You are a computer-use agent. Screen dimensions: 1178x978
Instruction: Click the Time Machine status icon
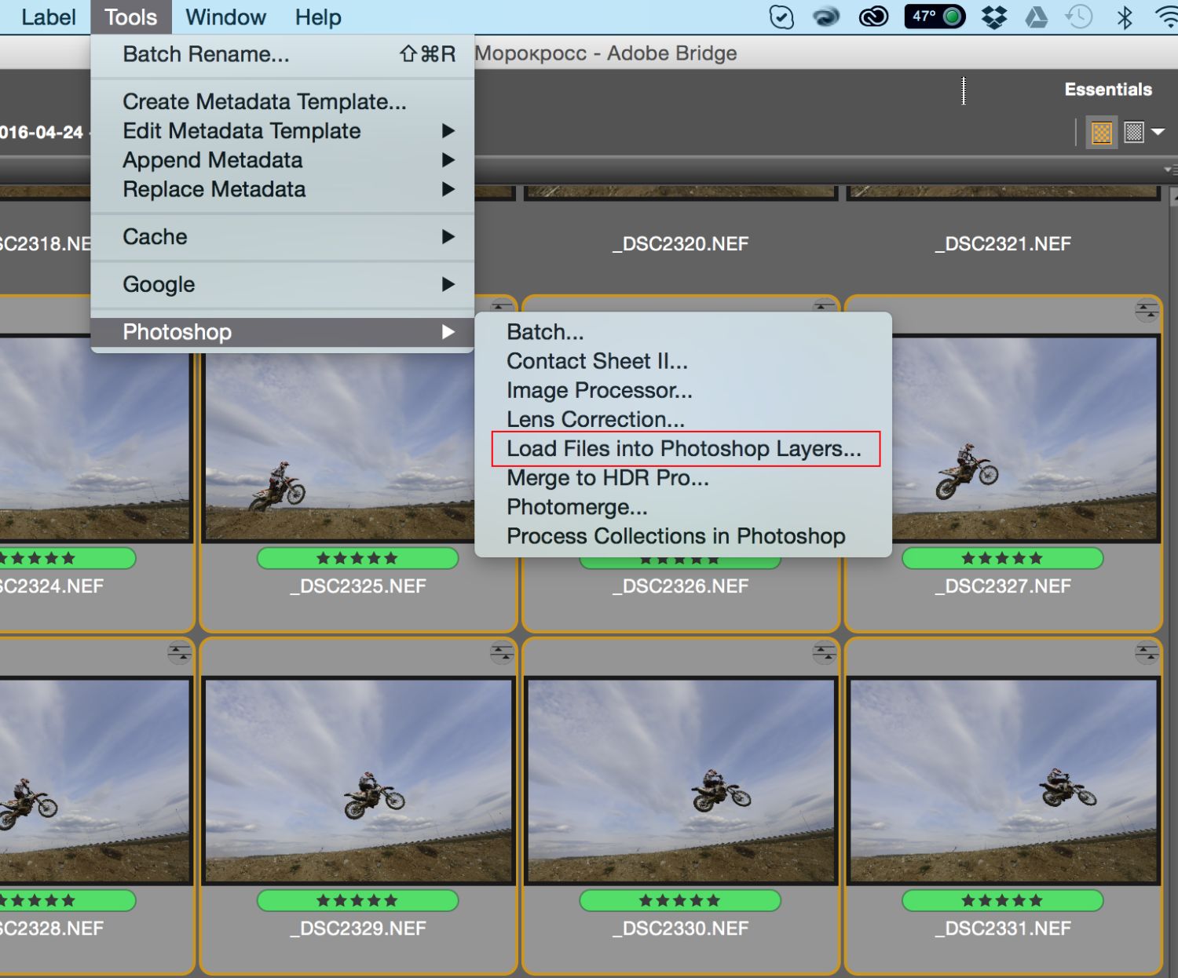1080,16
